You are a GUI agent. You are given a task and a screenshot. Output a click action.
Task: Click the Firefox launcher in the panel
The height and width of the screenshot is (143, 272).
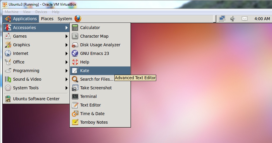(x=78, y=19)
